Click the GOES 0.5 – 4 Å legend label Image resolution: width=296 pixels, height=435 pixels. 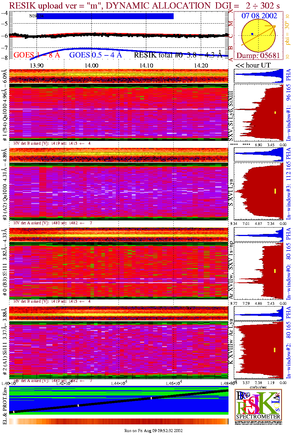pyautogui.click(x=95, y=55)
